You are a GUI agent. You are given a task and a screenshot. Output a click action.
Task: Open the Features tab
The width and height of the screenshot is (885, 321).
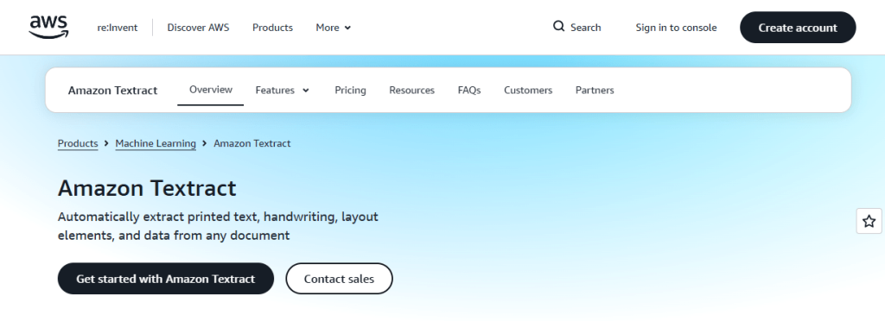275,90
